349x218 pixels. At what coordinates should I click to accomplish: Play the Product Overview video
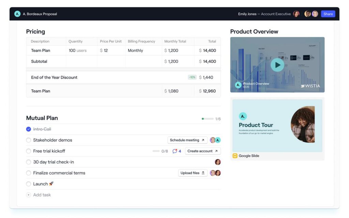[x=277, y=65]
